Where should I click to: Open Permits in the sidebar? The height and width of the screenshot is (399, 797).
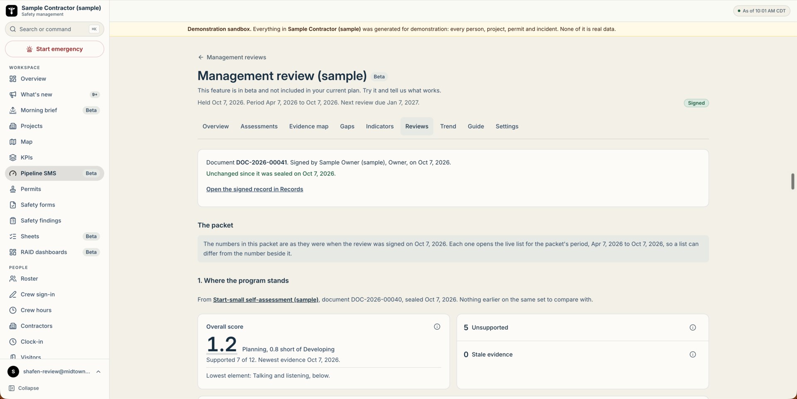(x=54, y=189)
